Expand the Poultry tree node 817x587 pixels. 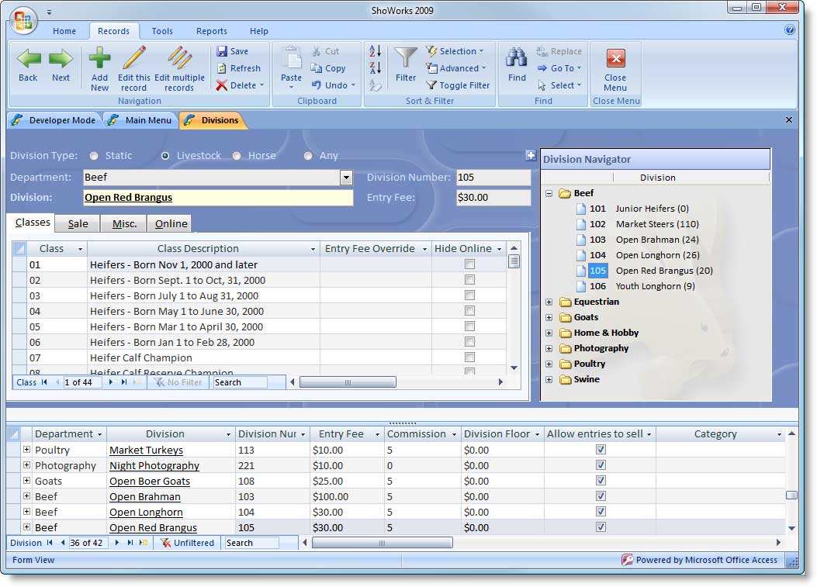[x=549, y=364]
